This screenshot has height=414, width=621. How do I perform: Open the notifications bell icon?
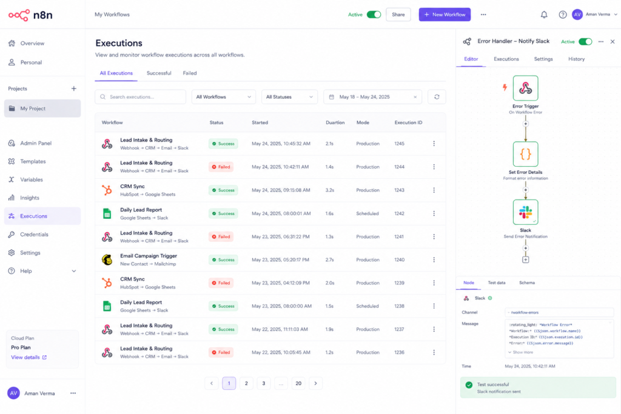544,15
